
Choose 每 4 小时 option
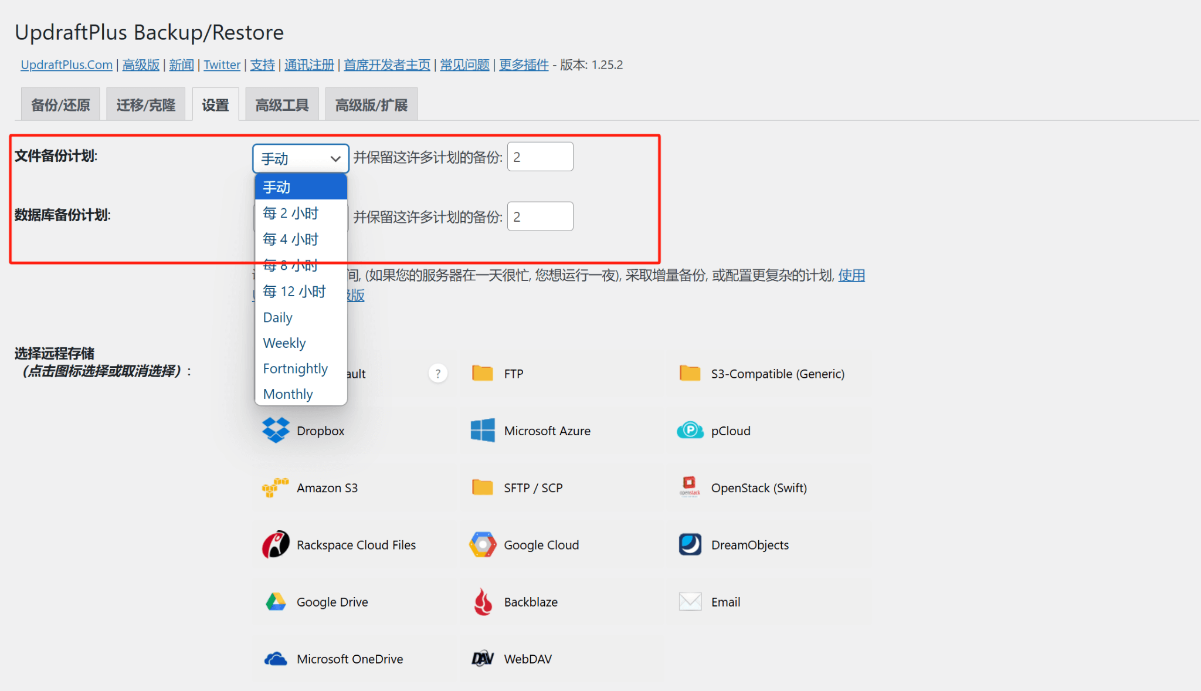coord(301,239)
